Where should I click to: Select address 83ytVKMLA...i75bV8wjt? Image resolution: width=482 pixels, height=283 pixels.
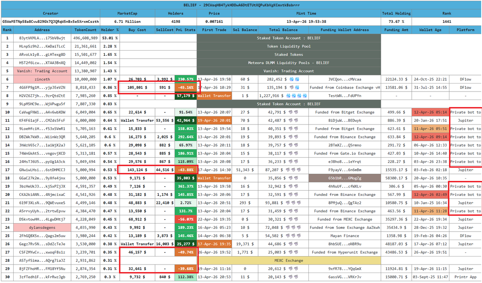[42, 38]
